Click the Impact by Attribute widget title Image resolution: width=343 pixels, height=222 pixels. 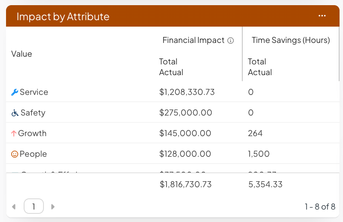point(63,17)
